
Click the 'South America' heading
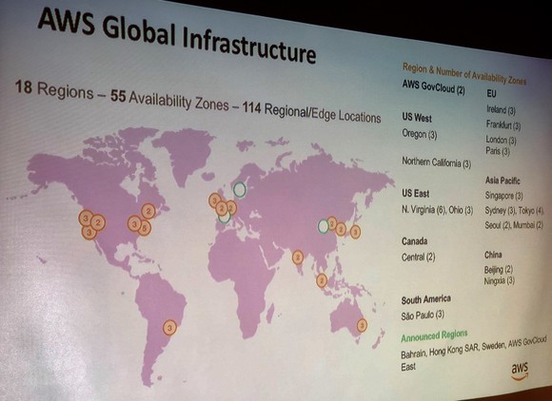pyautogui.click(x=426, y=299)
